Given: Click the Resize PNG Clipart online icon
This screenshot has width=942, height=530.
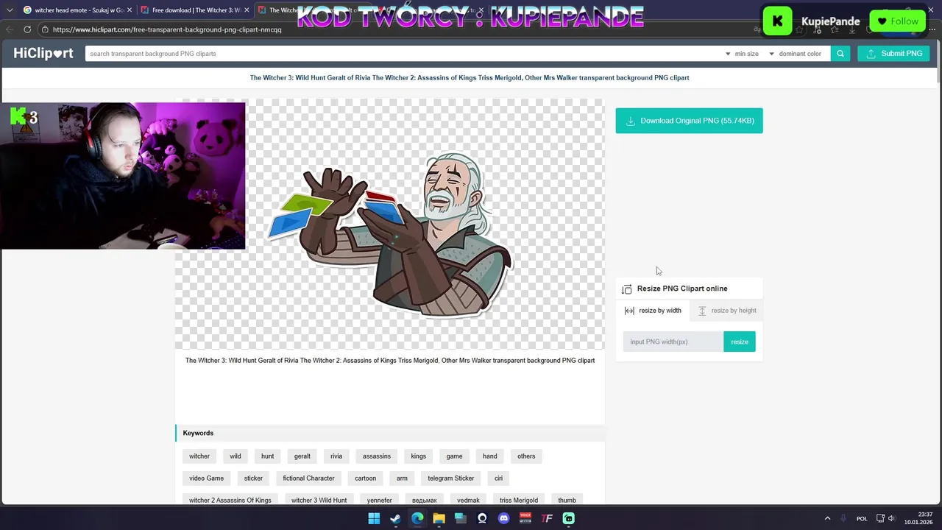Looking at the screenshot, I should 627,289.
